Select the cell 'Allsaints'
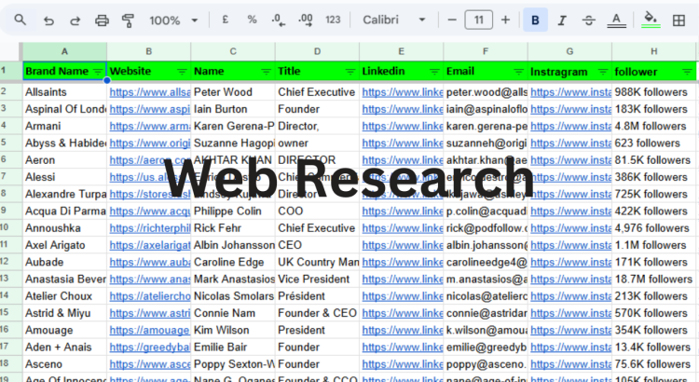 pos(64,92)
